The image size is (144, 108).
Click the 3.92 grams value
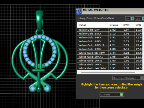[112, 68]
